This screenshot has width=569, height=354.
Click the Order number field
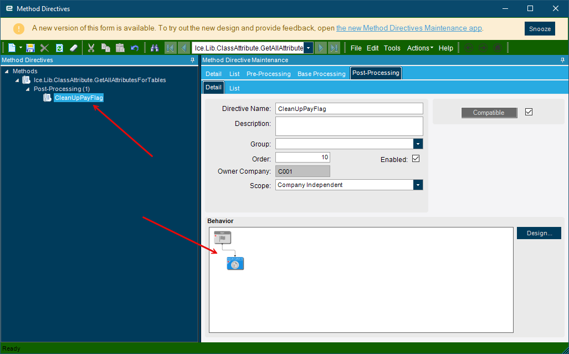pyautogui.click(x=303, y=158)
